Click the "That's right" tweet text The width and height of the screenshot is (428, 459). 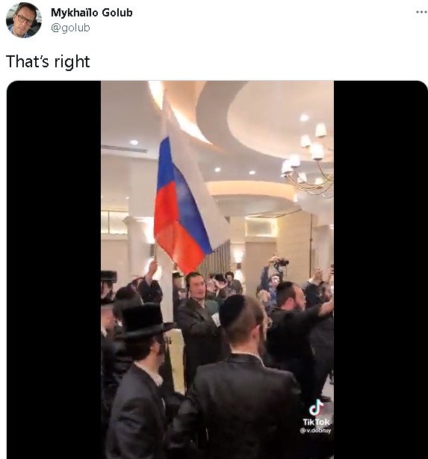[48, 62]
